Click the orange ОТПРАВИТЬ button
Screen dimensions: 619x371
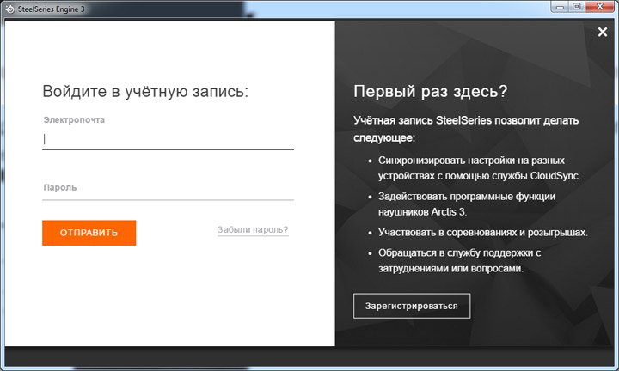[x=89, y=233]
